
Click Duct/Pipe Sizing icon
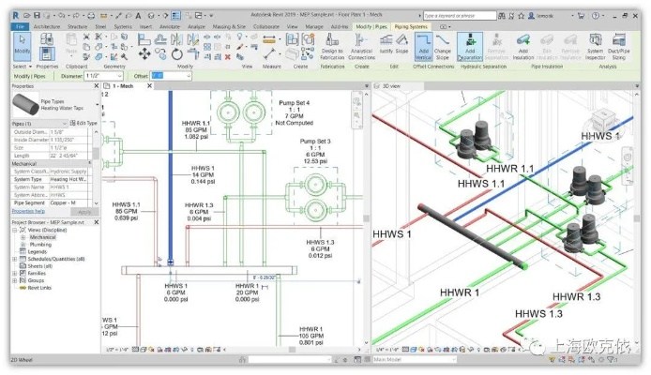click(621, 45)
